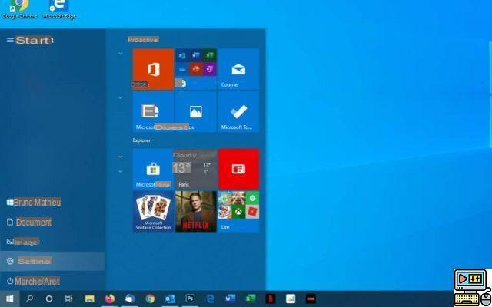
Task: Select the Google Chrome desktop shortcut
Action: coord(19,9)
